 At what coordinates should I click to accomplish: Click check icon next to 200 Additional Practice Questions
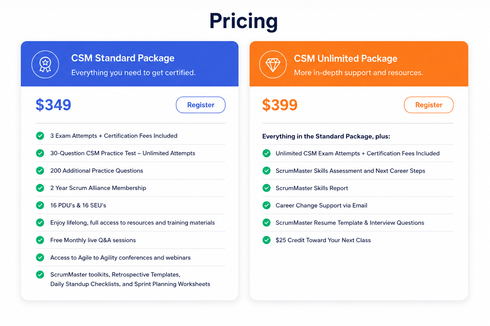[40, 171]
